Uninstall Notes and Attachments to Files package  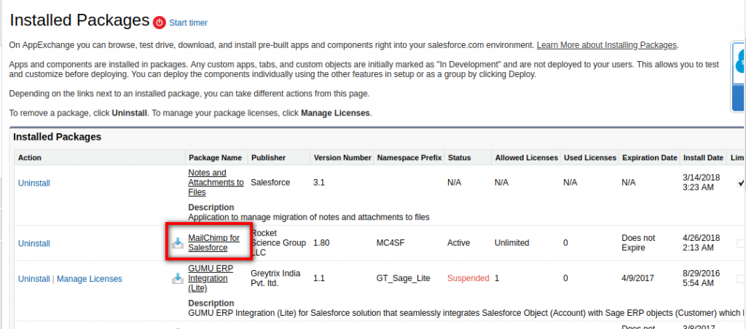tap(34, 183)
